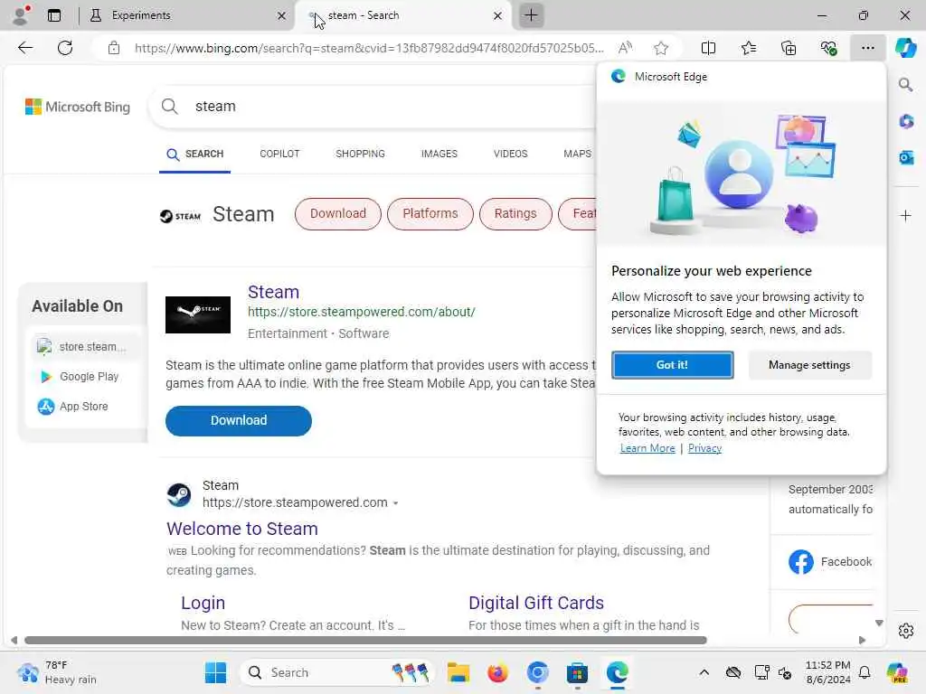The image size is (926, 694).
Task: Click the horizontal scrollbar thumb
Action: pyautogui.click(x=365, y=641)
